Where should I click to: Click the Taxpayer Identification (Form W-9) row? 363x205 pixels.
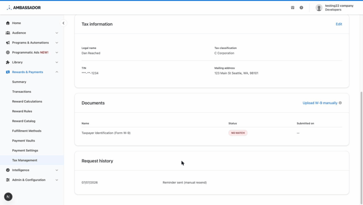pyautogui.click(x=212, y=133)
